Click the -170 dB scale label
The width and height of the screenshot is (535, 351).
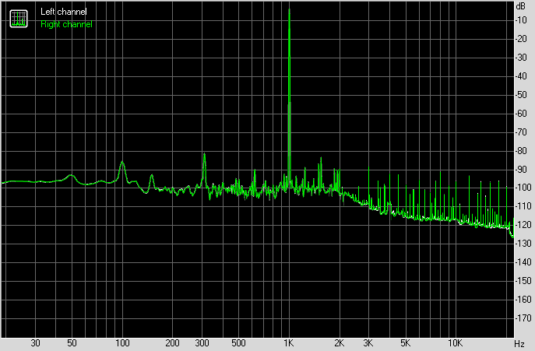[523, 318]
